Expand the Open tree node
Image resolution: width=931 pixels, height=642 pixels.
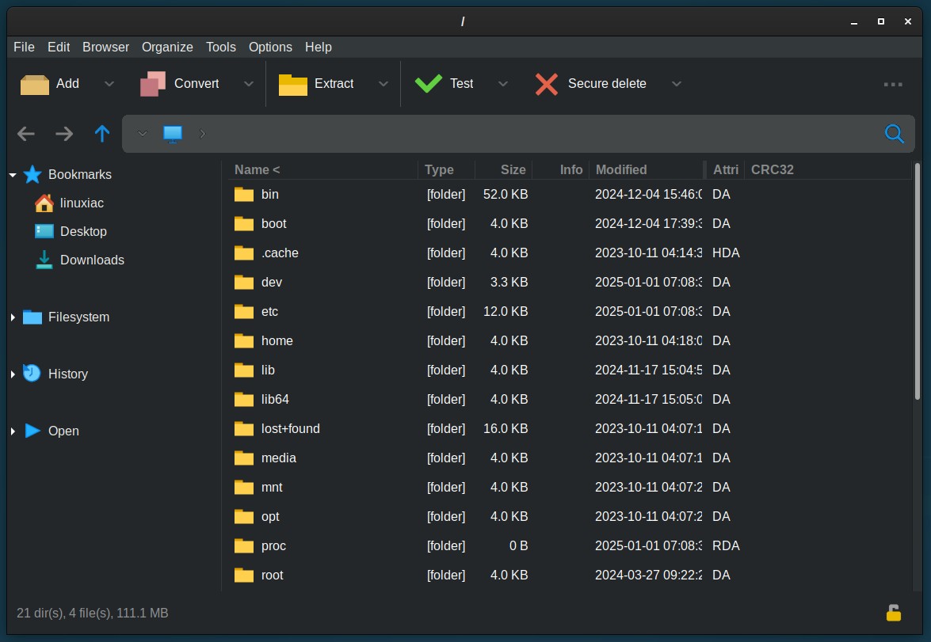tap(13, 431)
